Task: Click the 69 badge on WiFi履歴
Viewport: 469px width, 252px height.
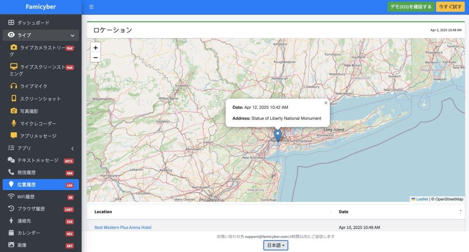Action: coord(70,198)
